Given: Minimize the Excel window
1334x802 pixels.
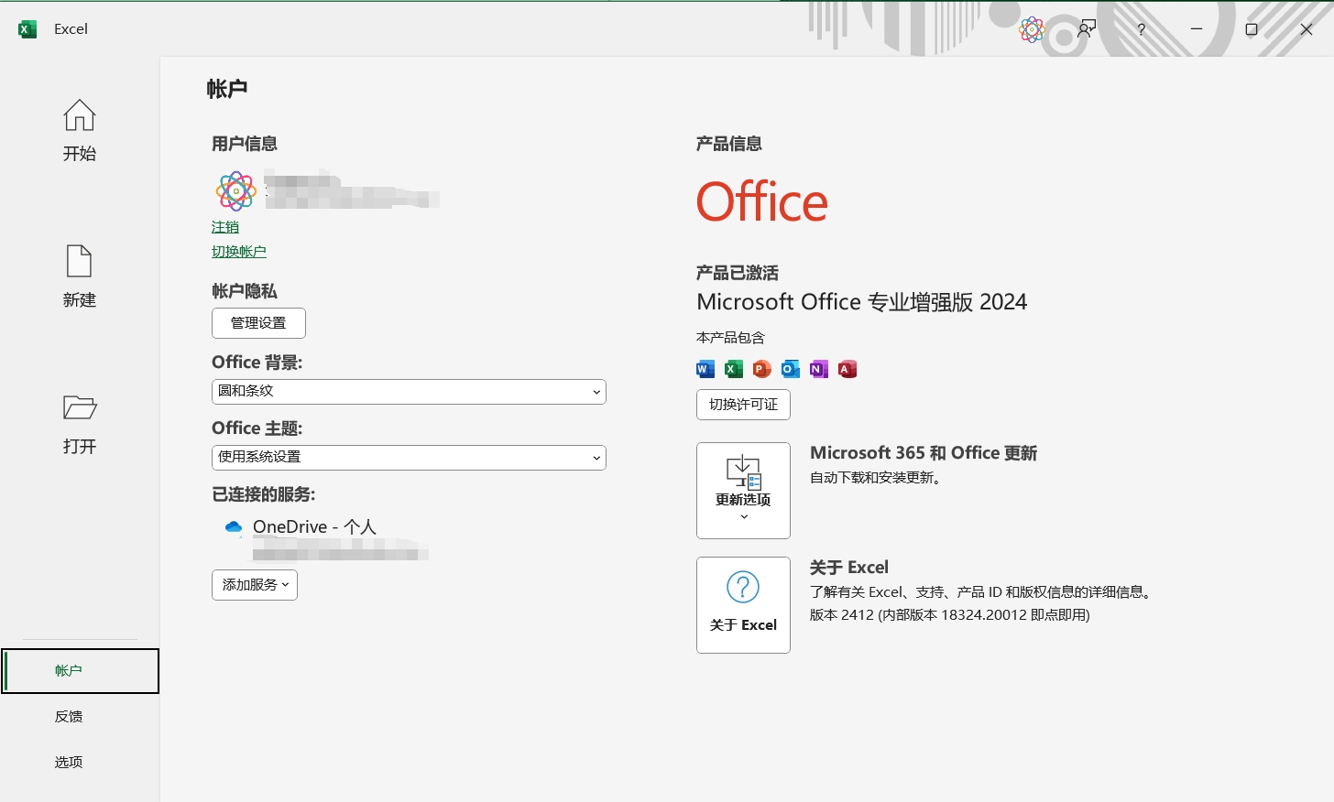Looking at the screenshot, I should 1197,29.
